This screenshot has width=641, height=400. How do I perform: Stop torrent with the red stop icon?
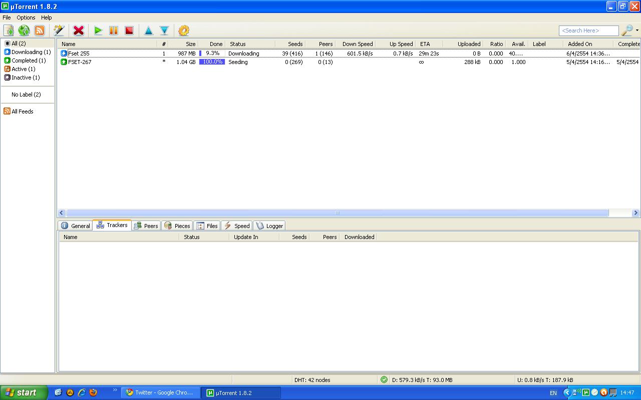[x=129, y=30]
